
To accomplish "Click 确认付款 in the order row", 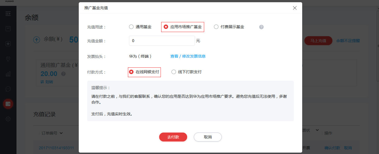I will coord(332,148).
